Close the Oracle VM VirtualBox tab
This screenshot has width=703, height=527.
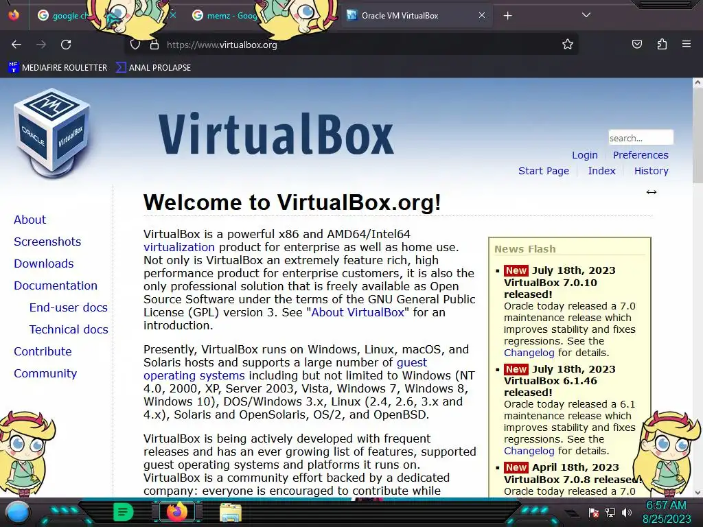pyautogui.click(x=481, y=15)
